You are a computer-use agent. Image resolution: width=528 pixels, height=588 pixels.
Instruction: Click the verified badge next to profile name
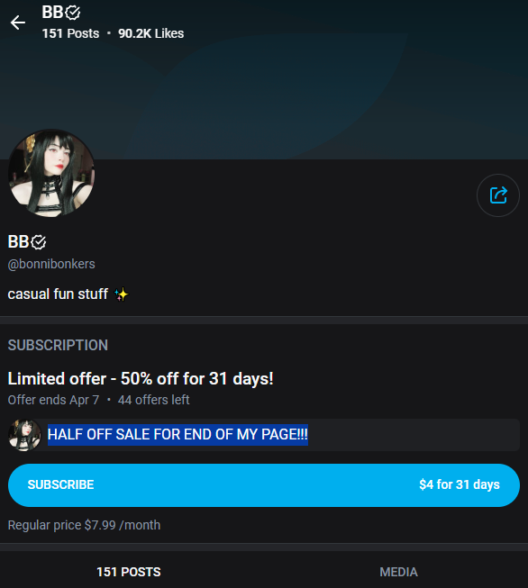38,242
